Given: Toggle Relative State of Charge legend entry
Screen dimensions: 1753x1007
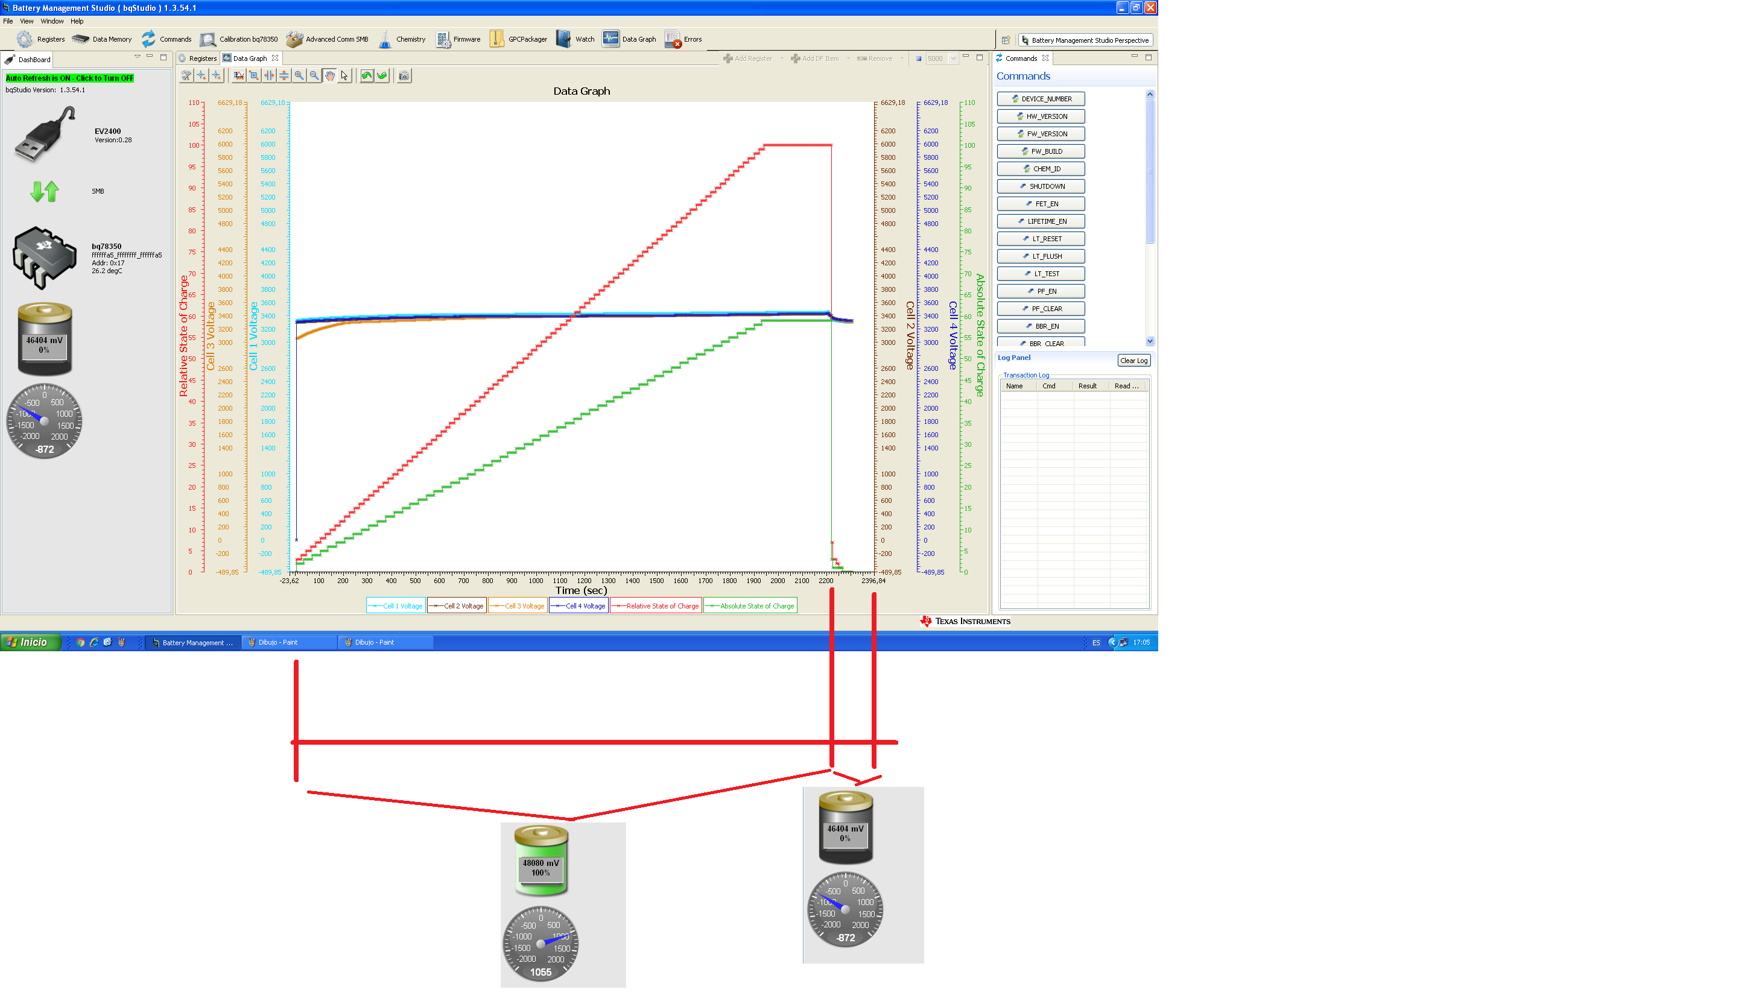Looking at the screenshot, I should click(x=656, y=606).
